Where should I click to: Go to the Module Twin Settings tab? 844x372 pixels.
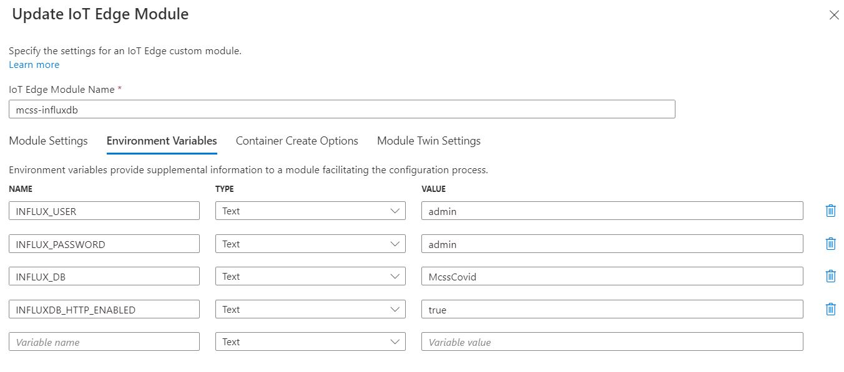[x=428, y=141]
